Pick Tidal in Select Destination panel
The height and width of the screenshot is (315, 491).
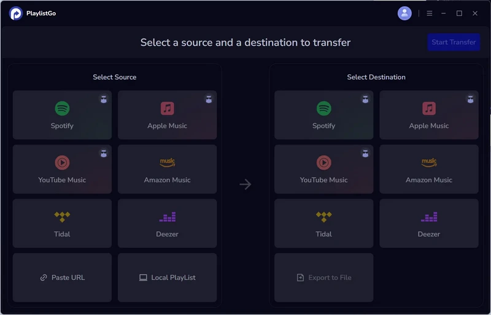tap(324, 223)
